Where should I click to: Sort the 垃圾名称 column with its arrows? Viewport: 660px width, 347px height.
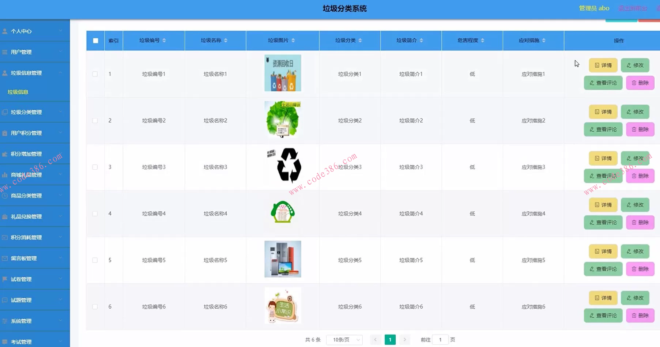point(226,41)
